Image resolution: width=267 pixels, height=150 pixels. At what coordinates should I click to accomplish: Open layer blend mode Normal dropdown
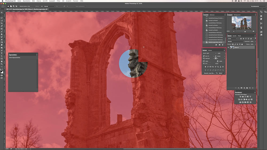pos(236,41)
